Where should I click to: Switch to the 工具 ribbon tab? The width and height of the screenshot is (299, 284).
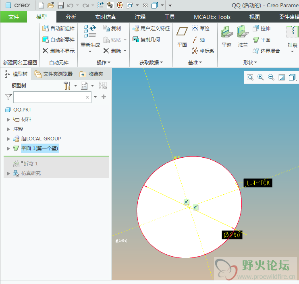(x=170, y=17)
